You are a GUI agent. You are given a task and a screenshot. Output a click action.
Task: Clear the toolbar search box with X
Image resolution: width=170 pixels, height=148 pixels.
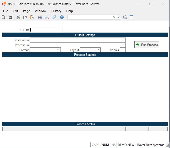pos(114,17)
